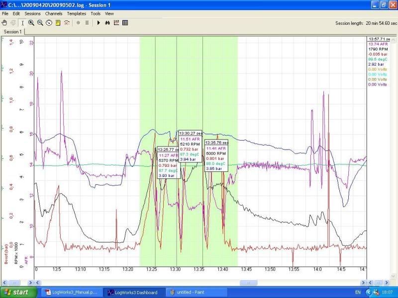The image size is (398, 298).
Task: Select the I-beam cursor selection tool
Action: 22,23
